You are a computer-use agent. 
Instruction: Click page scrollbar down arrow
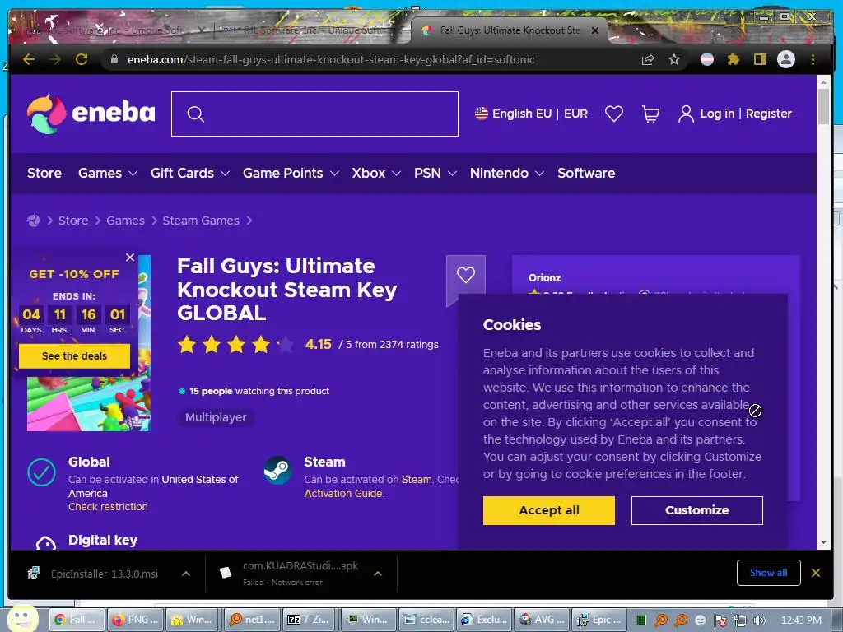click(x=823, y=542)
